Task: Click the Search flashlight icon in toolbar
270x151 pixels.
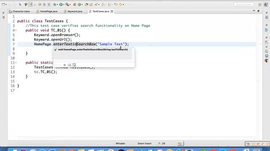Action: tap(96, 5)
